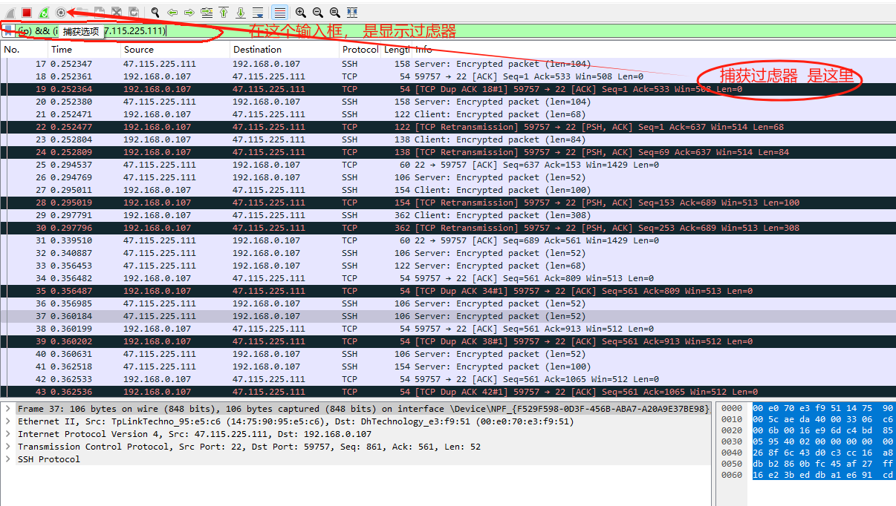This screenshot has width=896, height=506.
Task: Open capture options gear icon
Action: pos(61,13)
